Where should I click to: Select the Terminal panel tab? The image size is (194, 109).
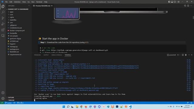pos(68,55)
